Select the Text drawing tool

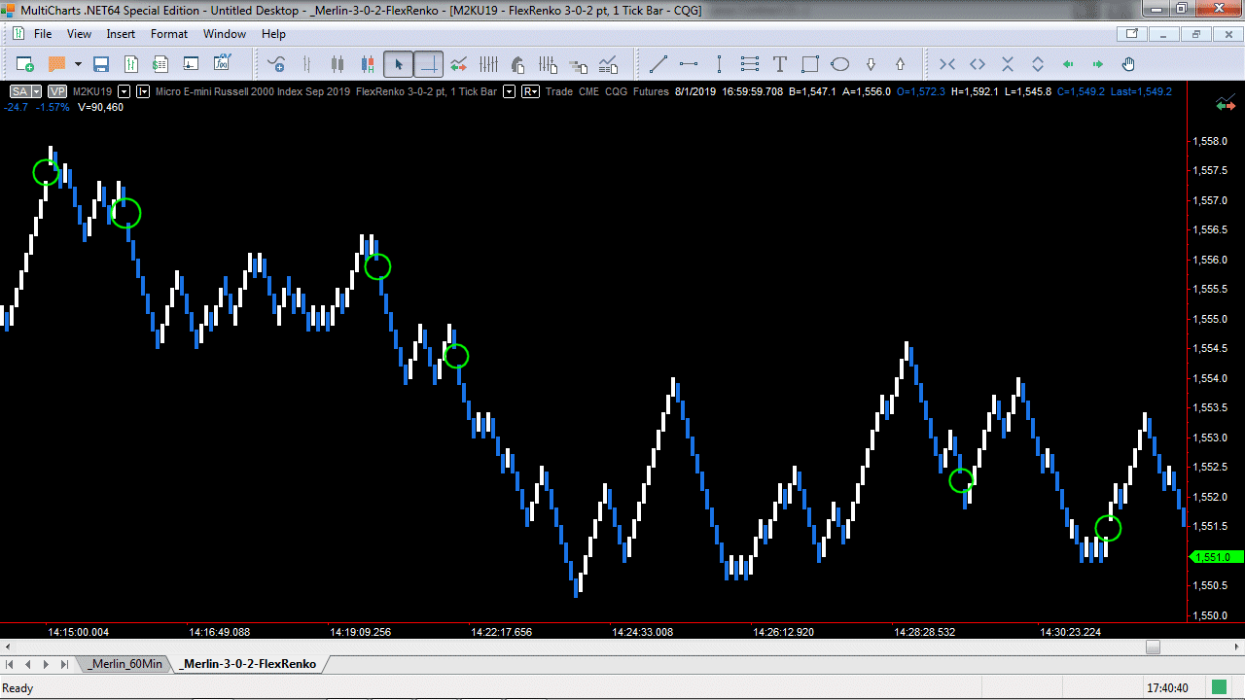pyautogui.click(x=779, y=64)
